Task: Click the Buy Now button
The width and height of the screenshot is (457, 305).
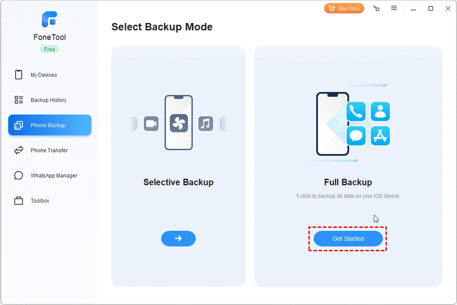Action: 344,8
